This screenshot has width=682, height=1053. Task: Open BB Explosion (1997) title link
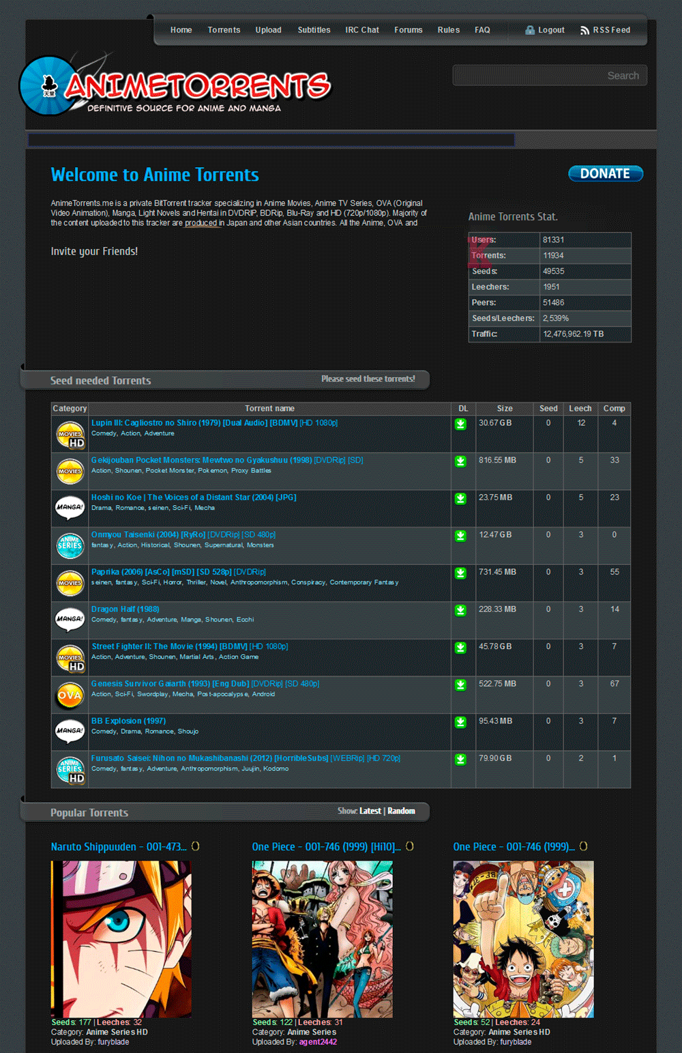point(129,721)
